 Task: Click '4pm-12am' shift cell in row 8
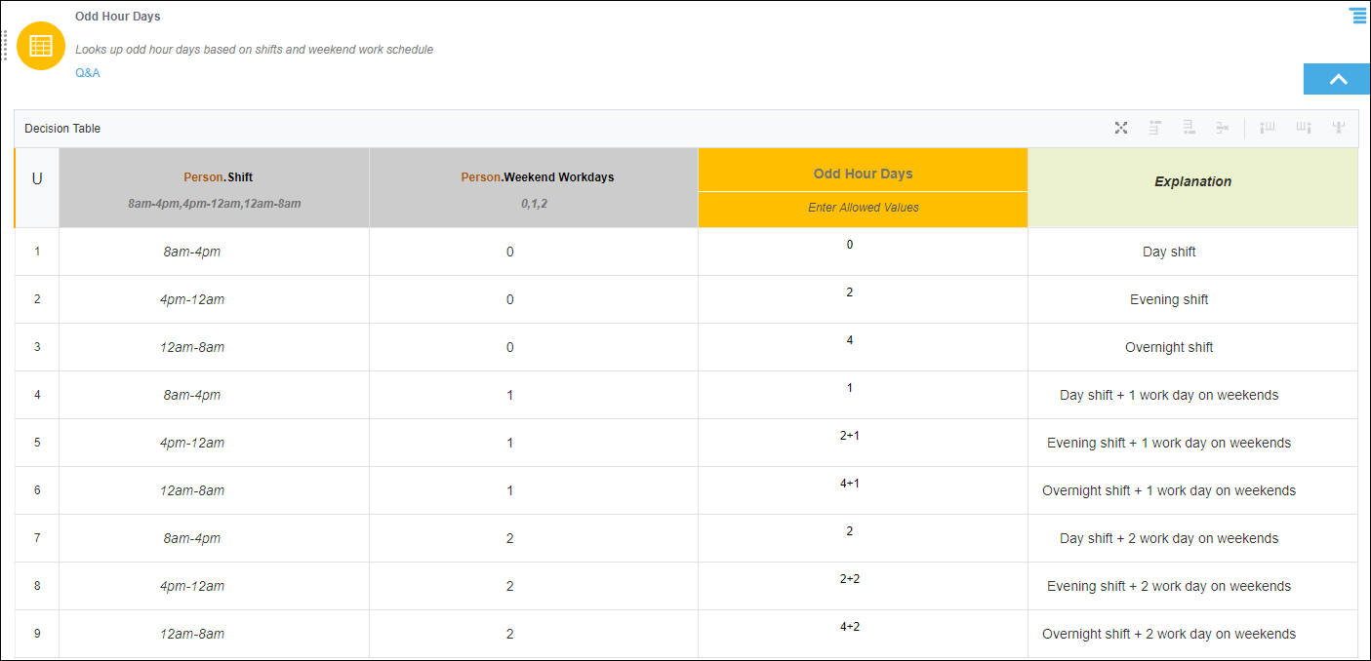[x=214, y=586]
